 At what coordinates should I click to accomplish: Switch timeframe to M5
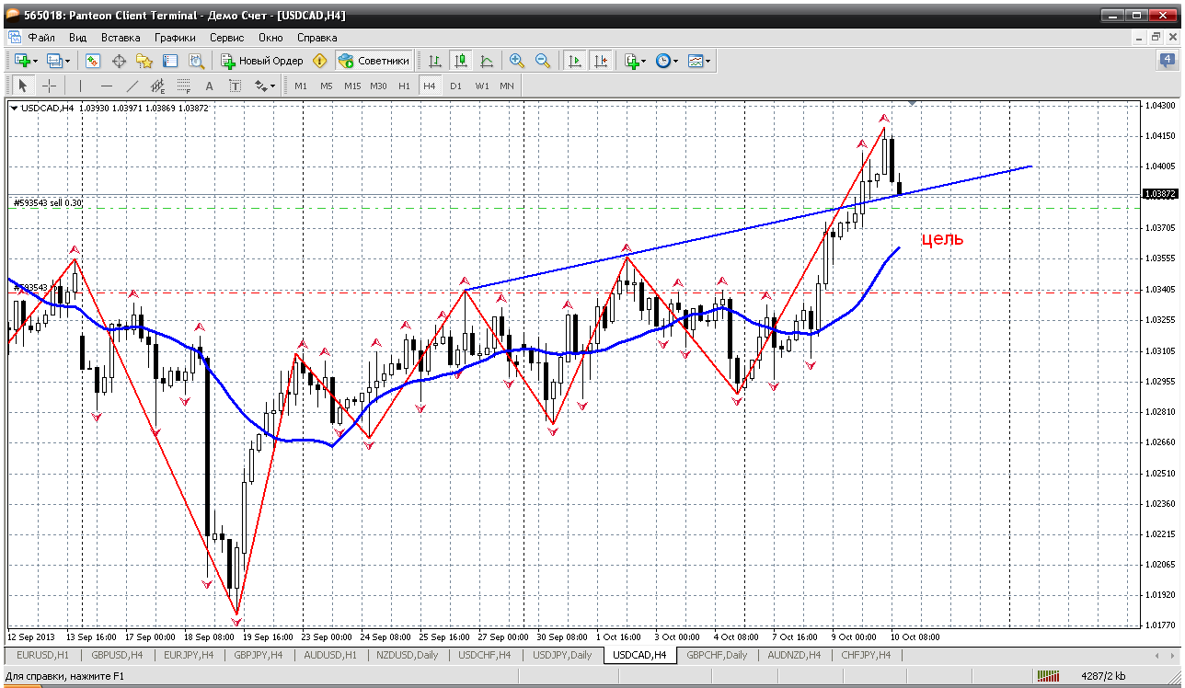tap(327, 86)
